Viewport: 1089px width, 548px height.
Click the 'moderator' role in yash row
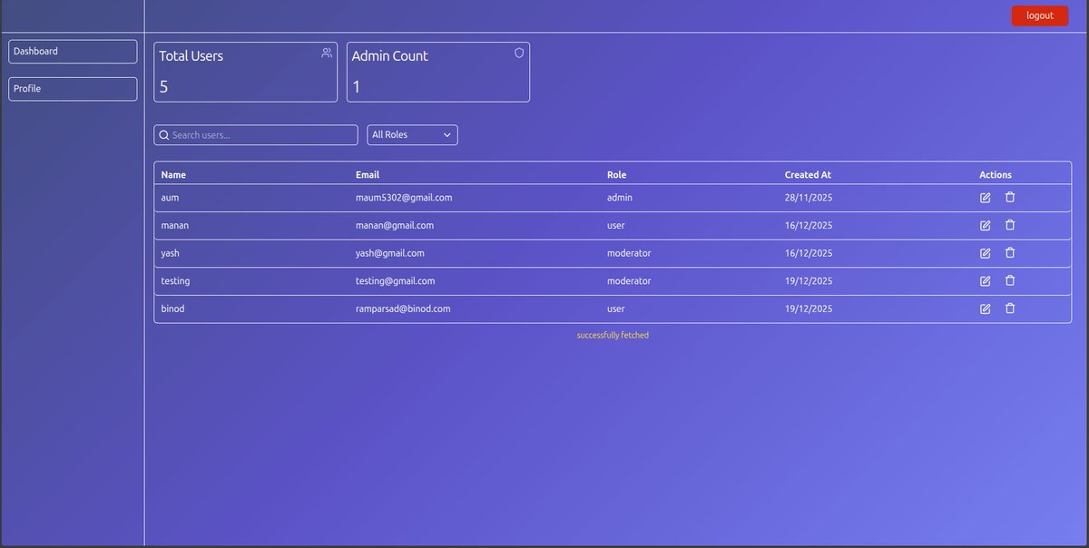(629, 253)
